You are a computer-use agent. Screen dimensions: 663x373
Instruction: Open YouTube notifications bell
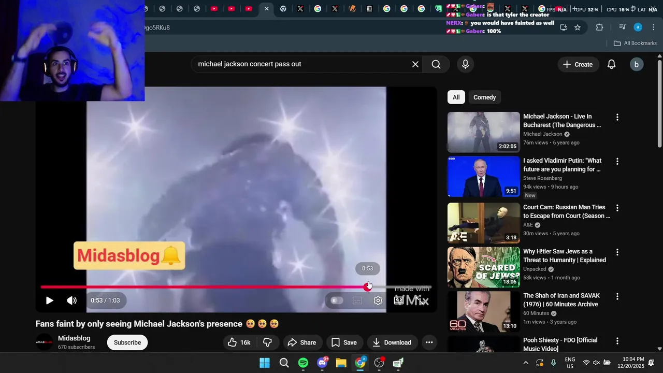611,64
